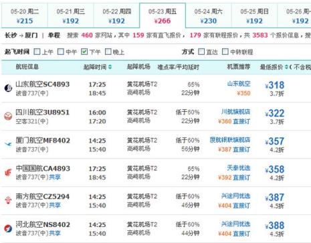Viewport: 311px width, 243px height.
Task: Select the 05-23 周五 ¥266 date tab
Action: pos(163,15)
